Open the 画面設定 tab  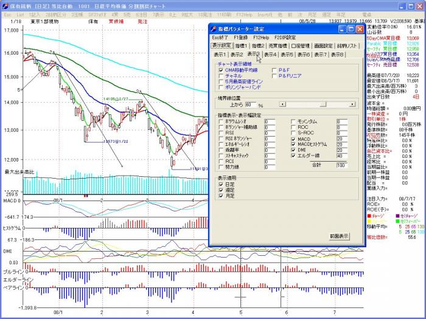point(323,46)
